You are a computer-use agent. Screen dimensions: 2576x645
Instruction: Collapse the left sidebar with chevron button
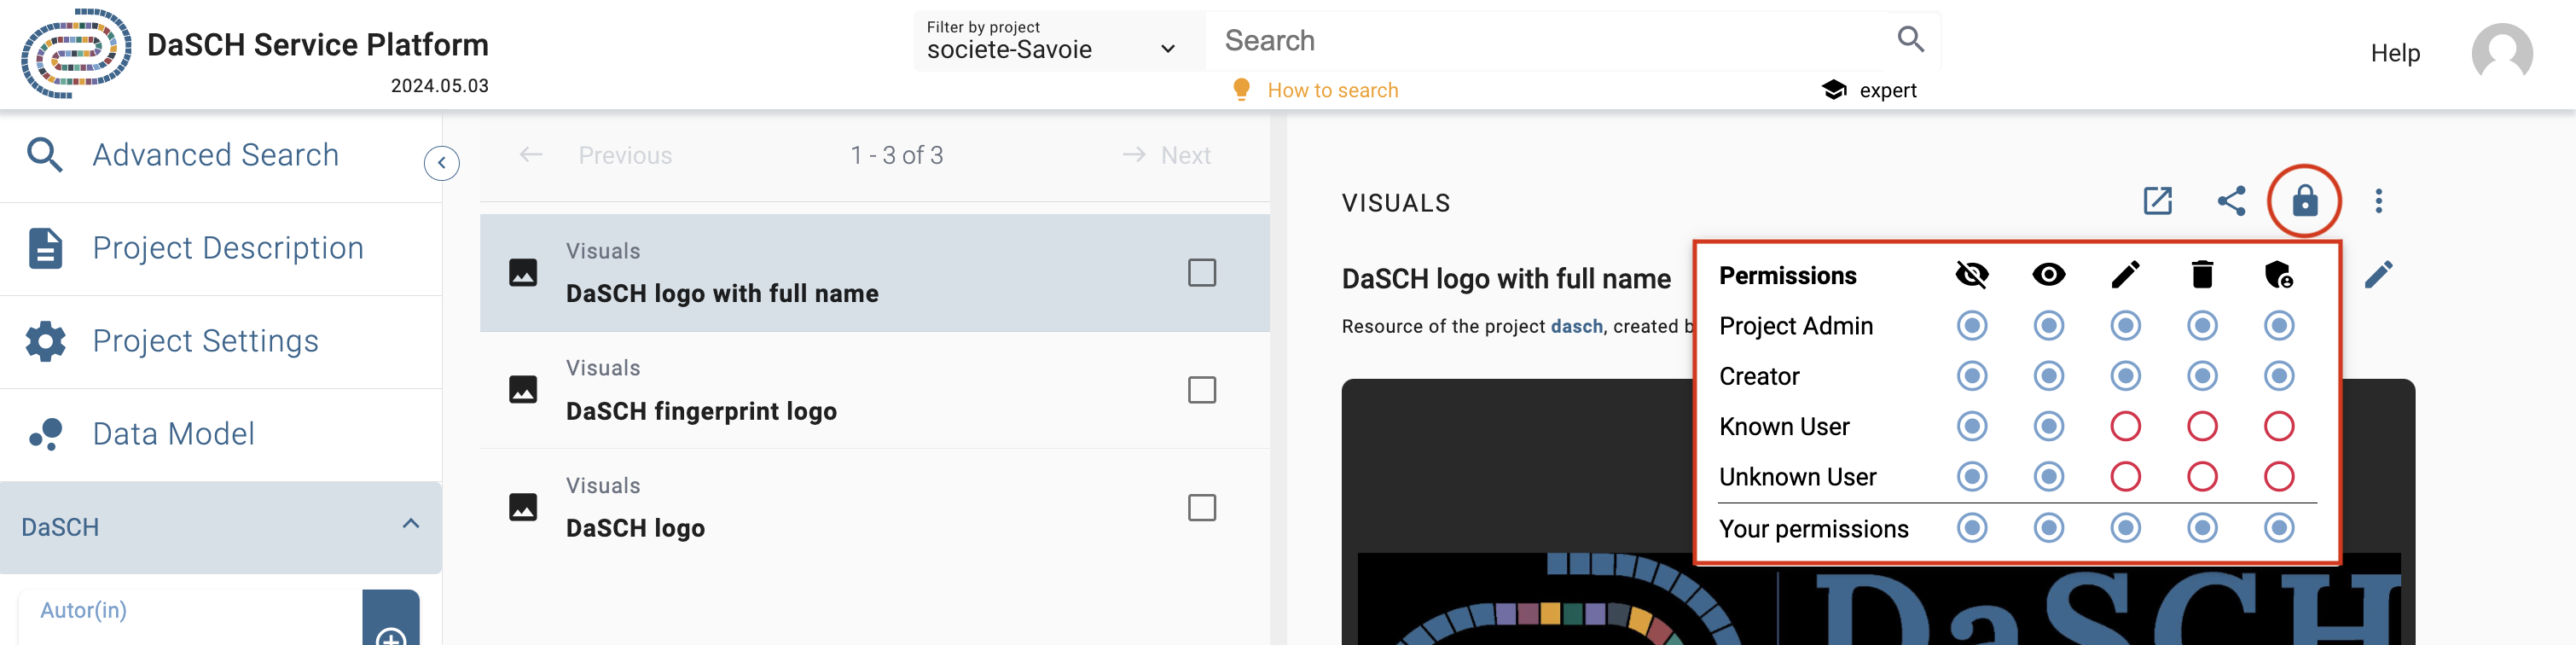click(x=441, y=163)
